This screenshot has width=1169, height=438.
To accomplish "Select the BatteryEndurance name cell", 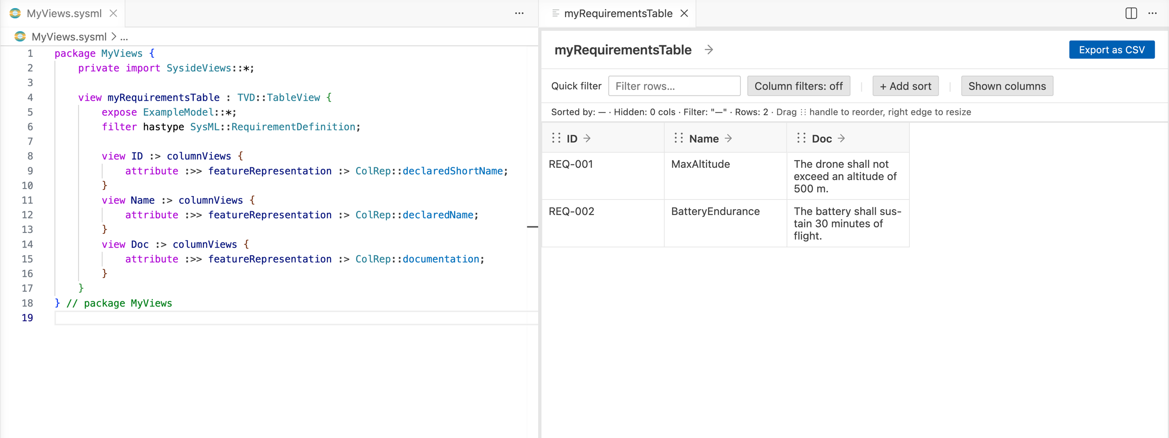I will click(x=725, y=223).
